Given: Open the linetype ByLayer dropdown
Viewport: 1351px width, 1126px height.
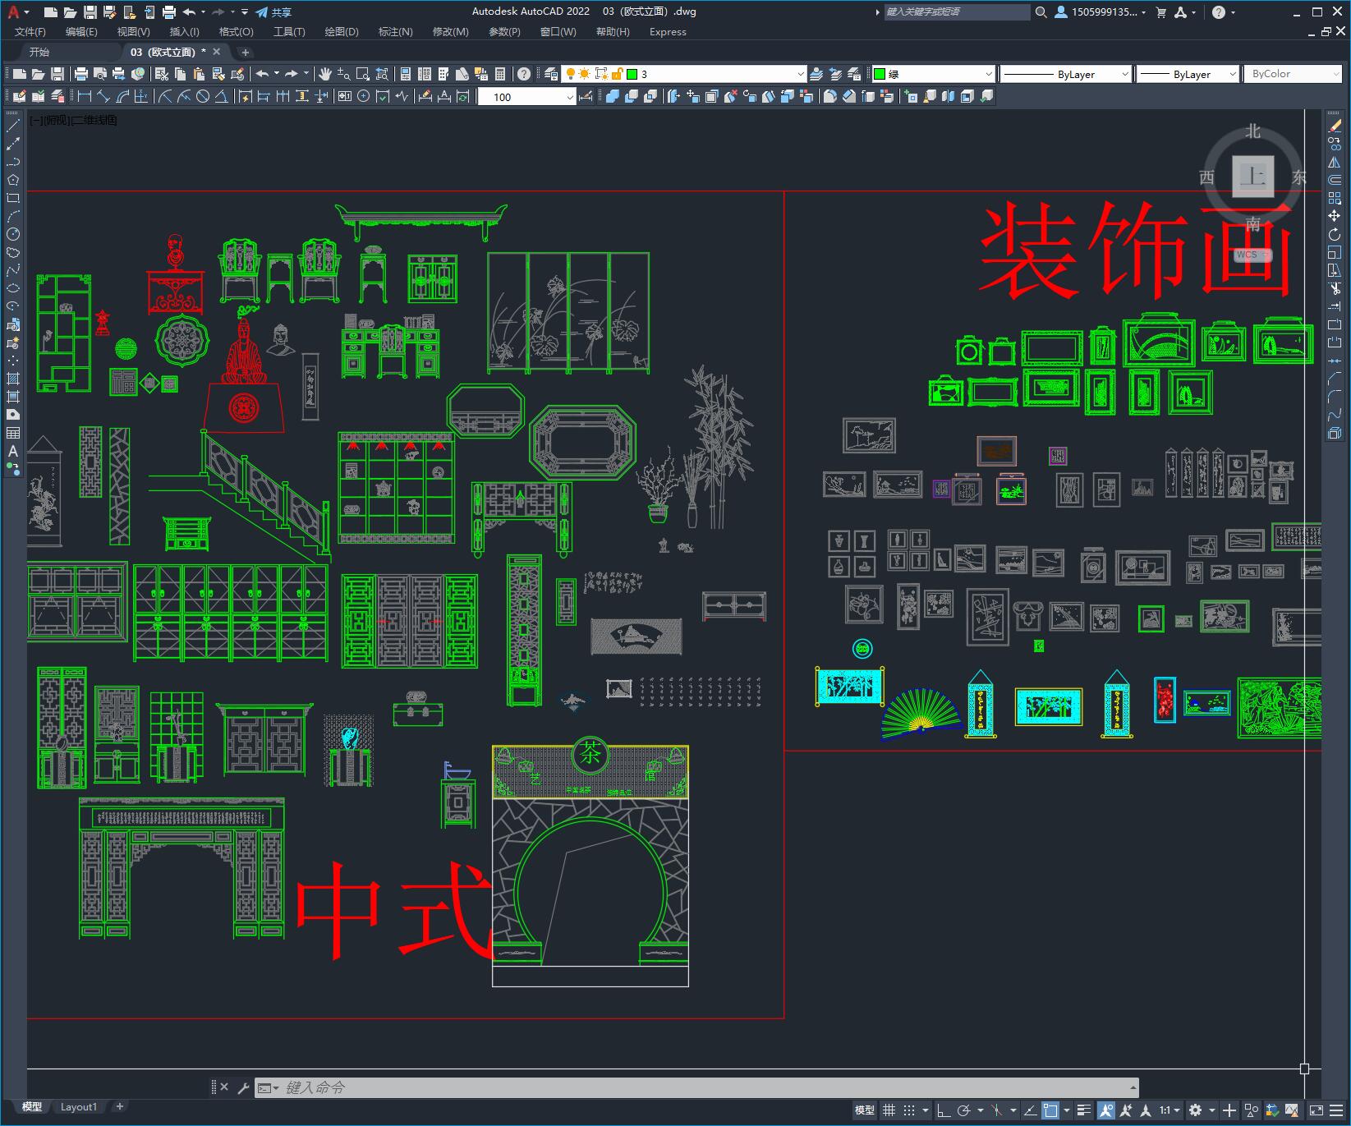Looking at the screenshot, I should tap(1187, 73).
